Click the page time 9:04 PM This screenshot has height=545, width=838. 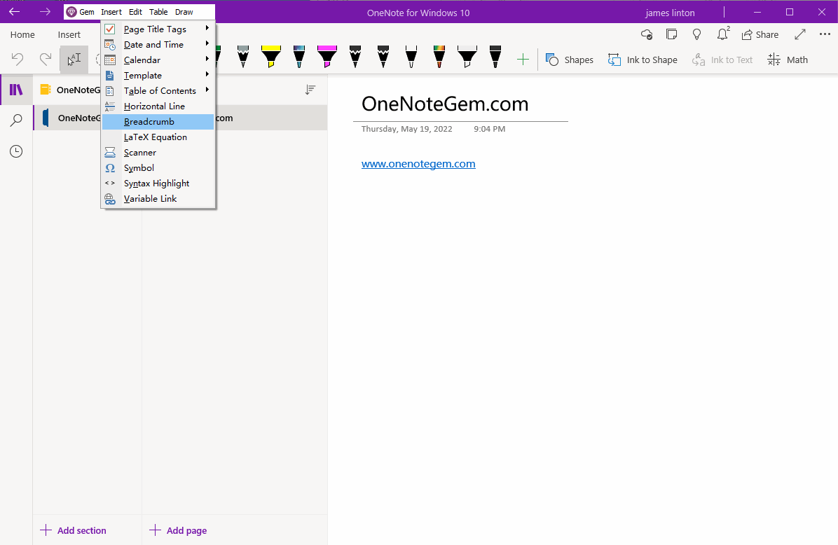tap(490, 129)
